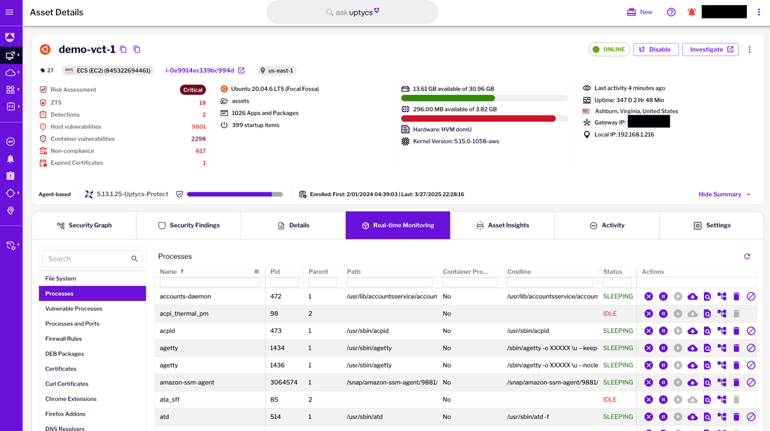Viewport: 770px width, 431px height.
Task: Open the Settings tab
Action: pyautogui.click(x=712, y=226)
